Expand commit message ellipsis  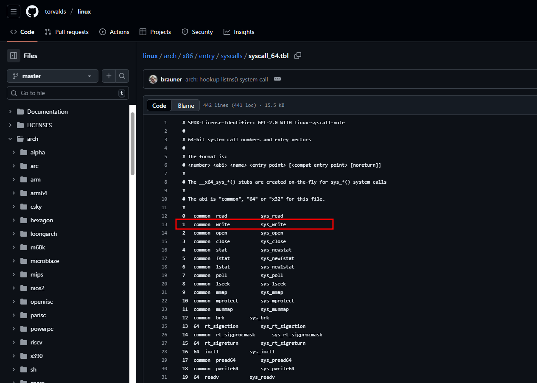(277, 79)
